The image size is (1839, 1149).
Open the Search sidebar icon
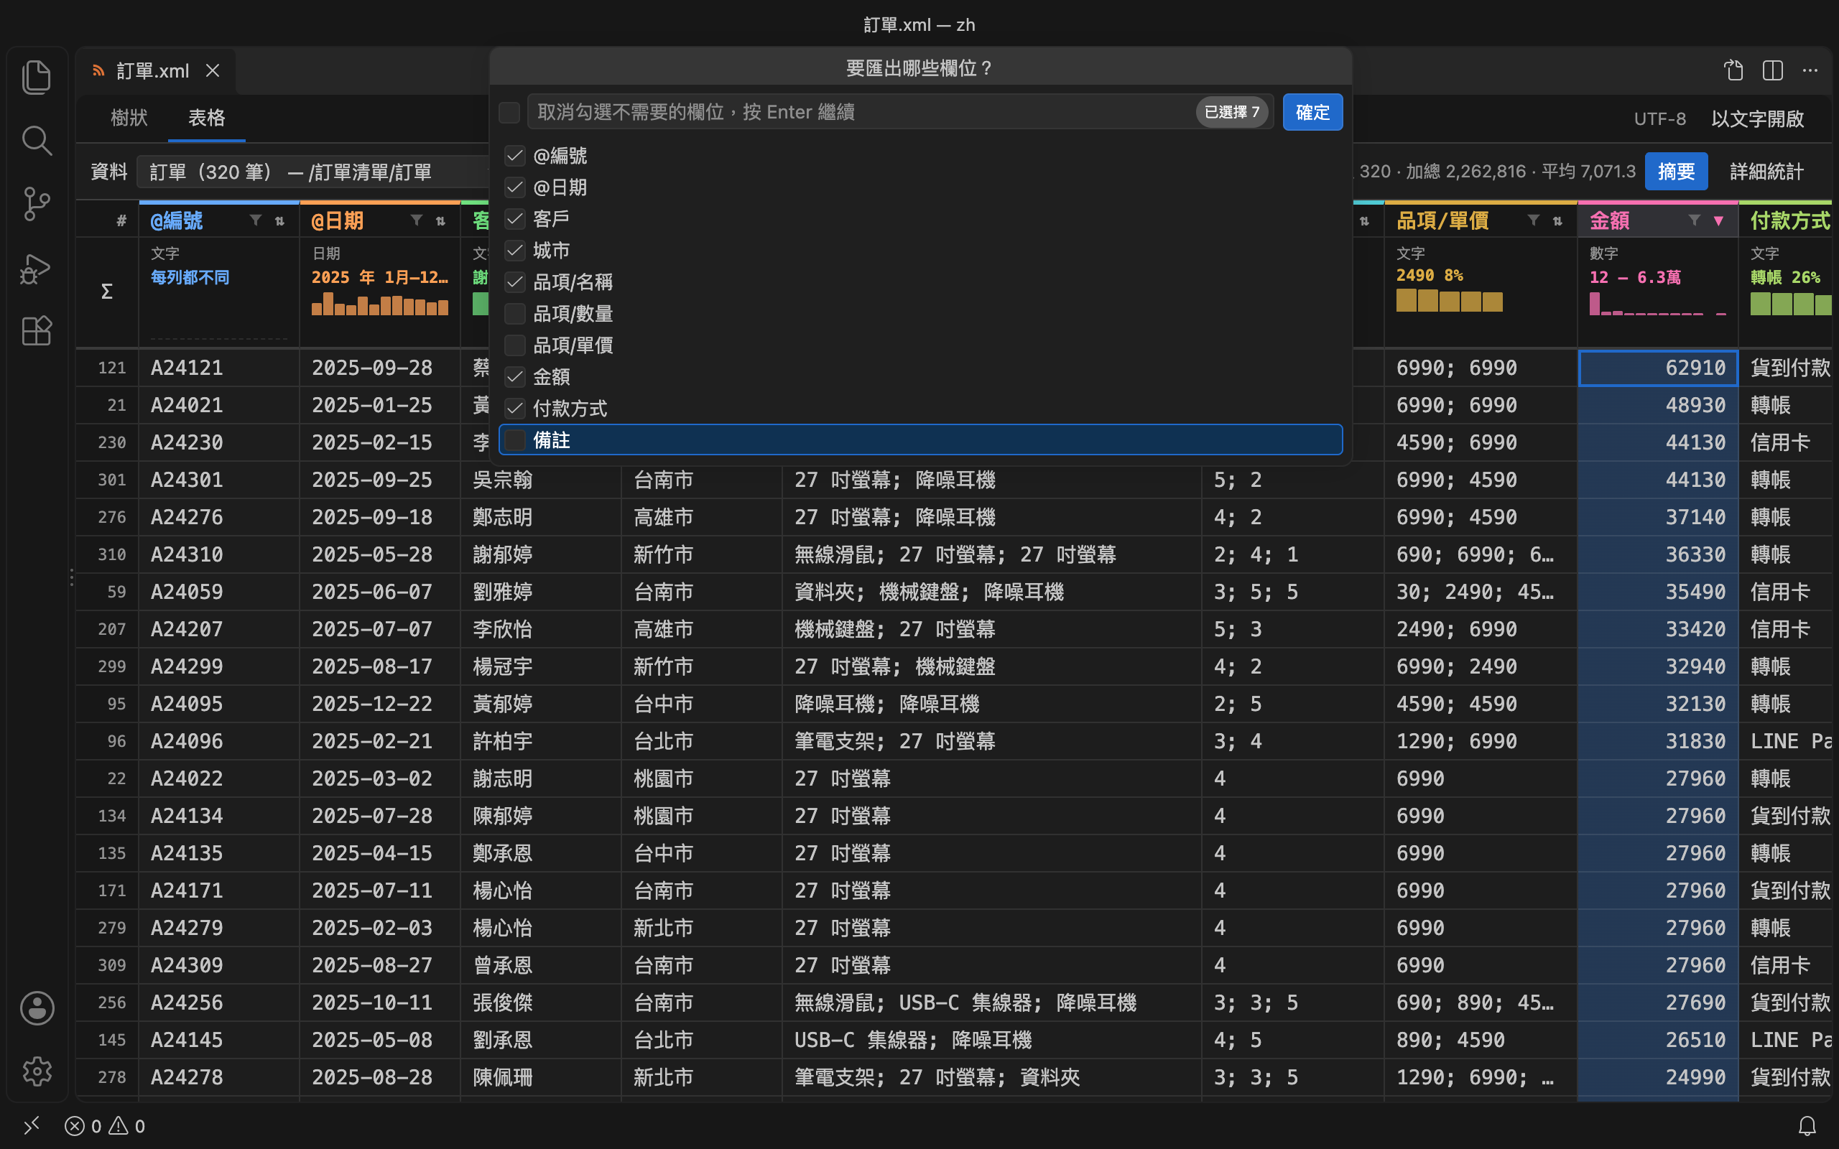[37, 140]
